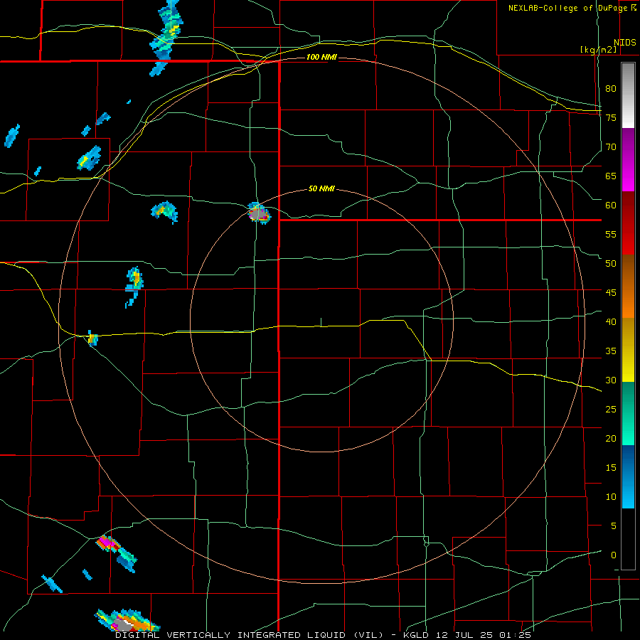The image size is (640, 640).
Task: Click the 45 value on the legend
Action: click(611, 293)
